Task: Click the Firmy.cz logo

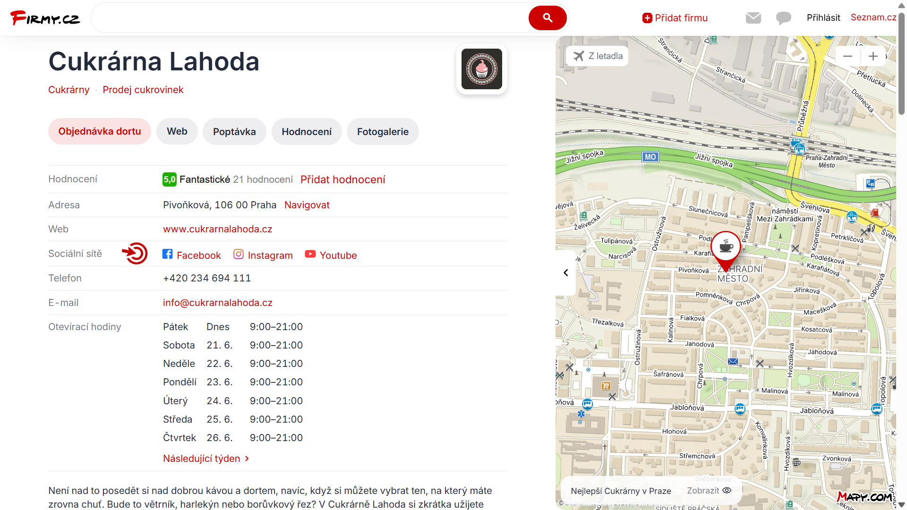Action: 45,18
